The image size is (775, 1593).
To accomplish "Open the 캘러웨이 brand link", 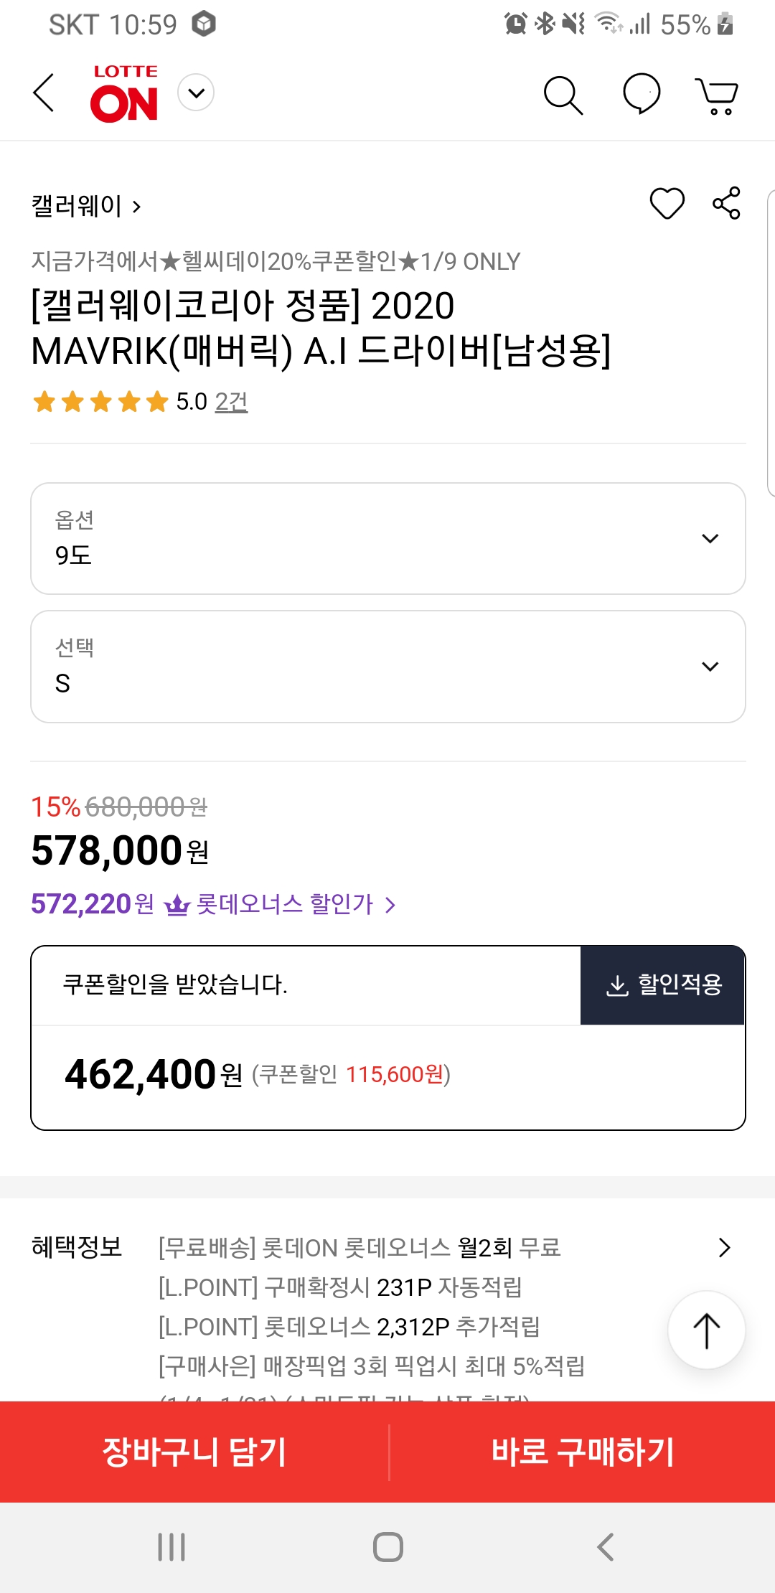I will 86,207.
